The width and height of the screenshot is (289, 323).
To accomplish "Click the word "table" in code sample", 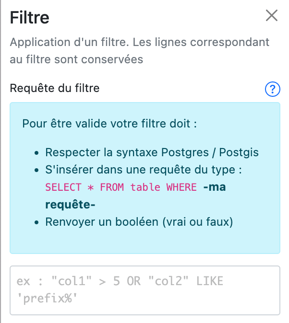I will 146,187.
